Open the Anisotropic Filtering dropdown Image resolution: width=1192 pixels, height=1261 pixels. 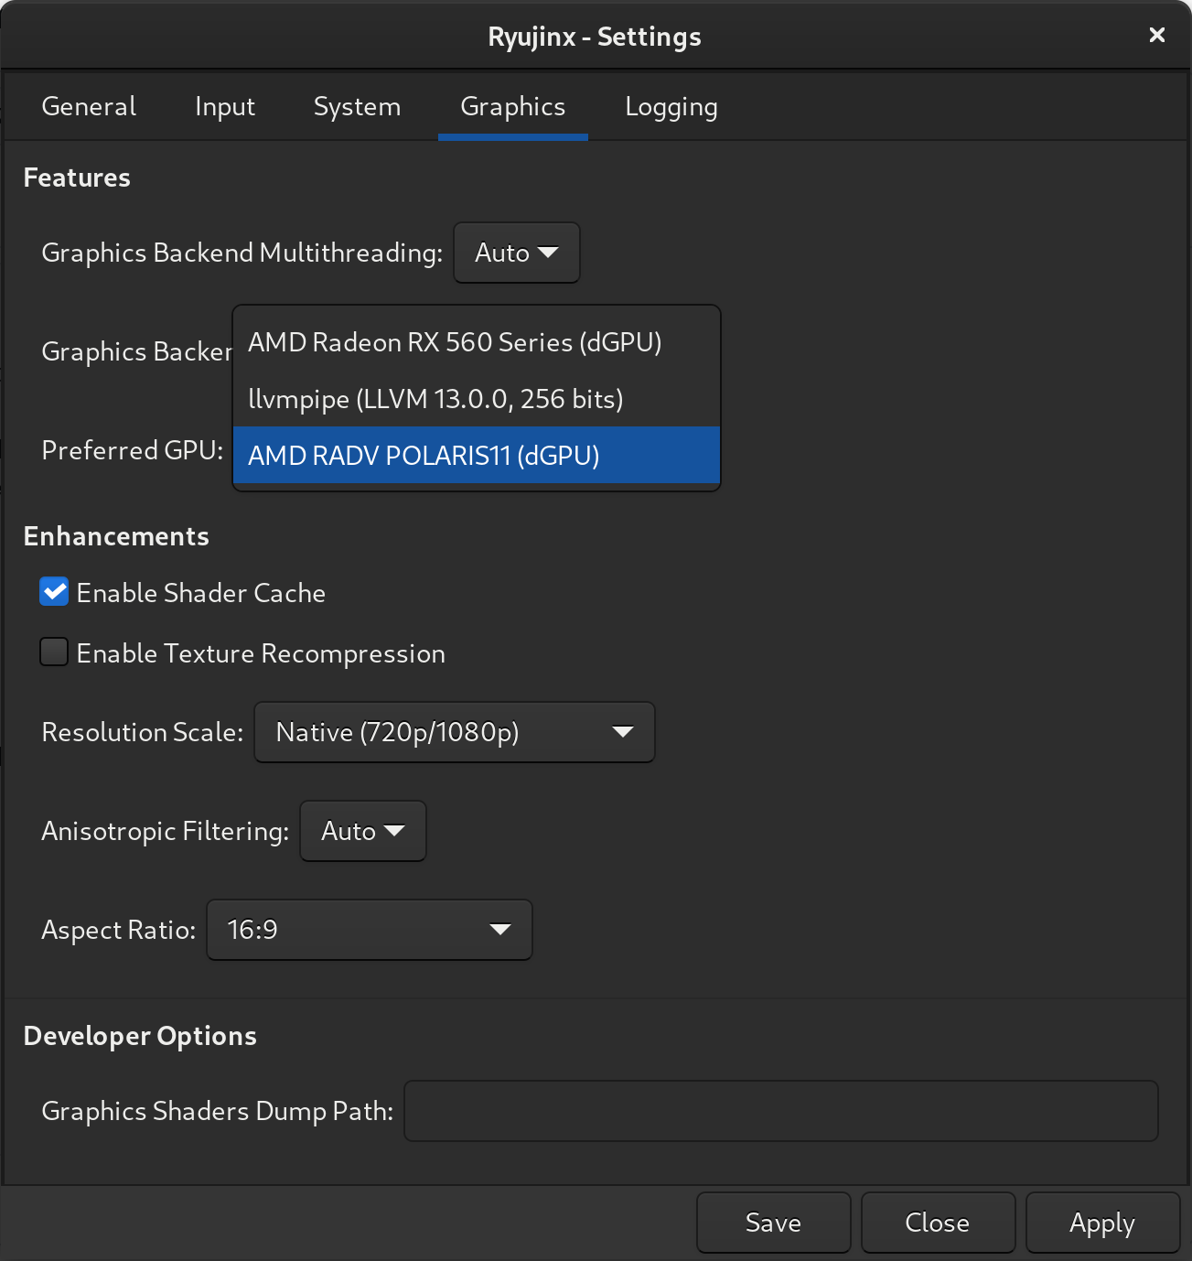tap(363, 831)
